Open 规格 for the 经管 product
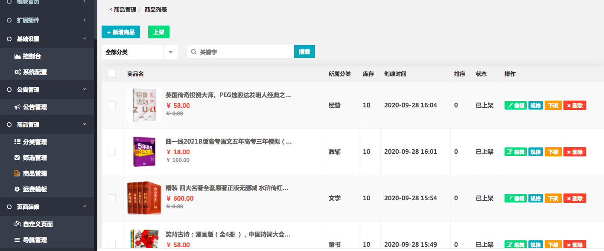Screen dimensions: 604x251 coord(535,105)
